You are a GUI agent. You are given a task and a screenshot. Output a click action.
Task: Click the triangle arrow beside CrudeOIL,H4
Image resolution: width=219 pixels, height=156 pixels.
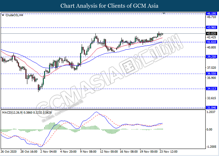point(3,15)
